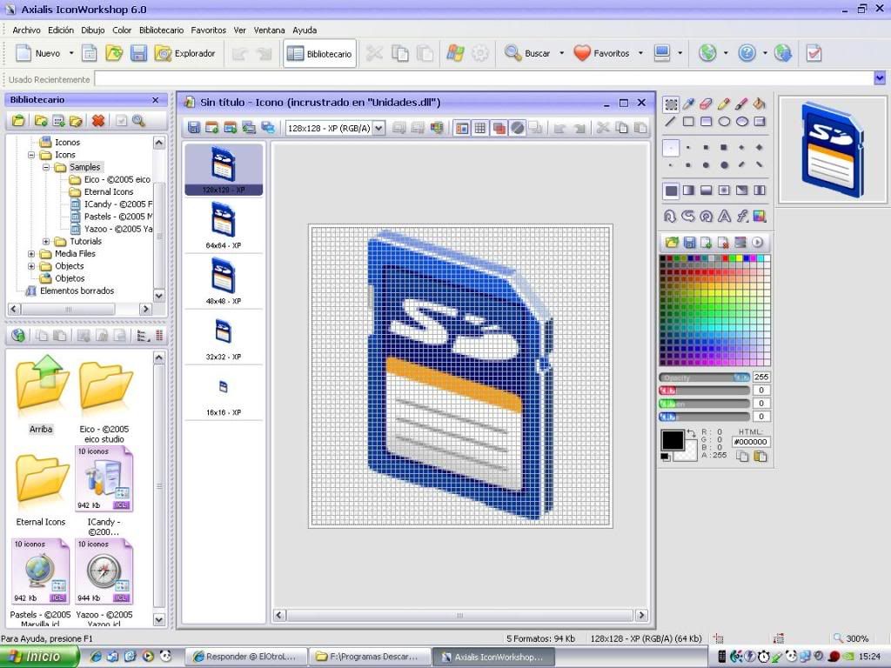Select the color picker eyedropper tool
The image size is (891, 668).
pos(688,104)
